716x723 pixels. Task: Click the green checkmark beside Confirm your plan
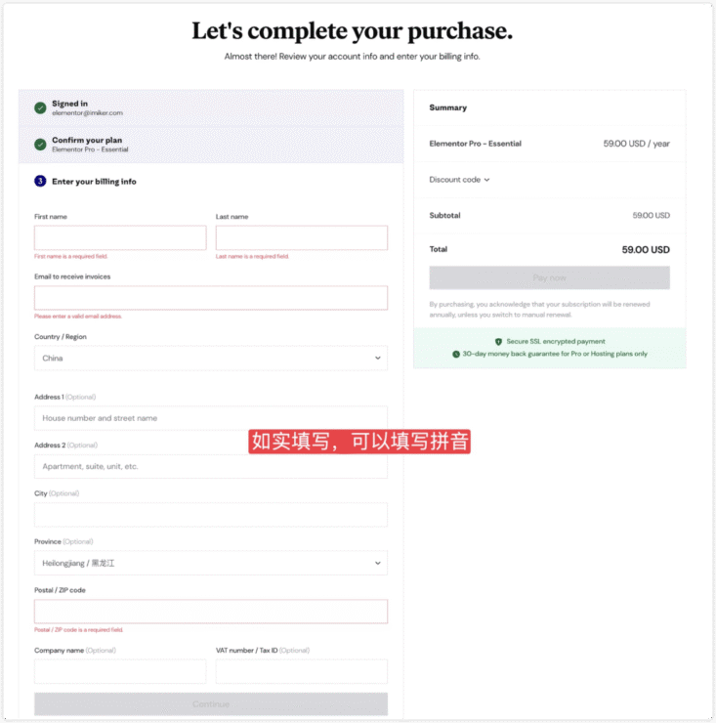(x=40, y=145)
